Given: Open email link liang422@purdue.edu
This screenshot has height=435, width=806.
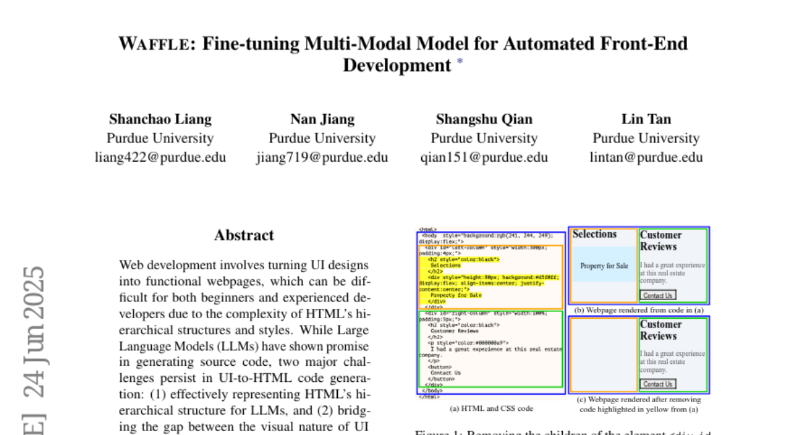Looking at the screenshot, I should tap(161, 158).
